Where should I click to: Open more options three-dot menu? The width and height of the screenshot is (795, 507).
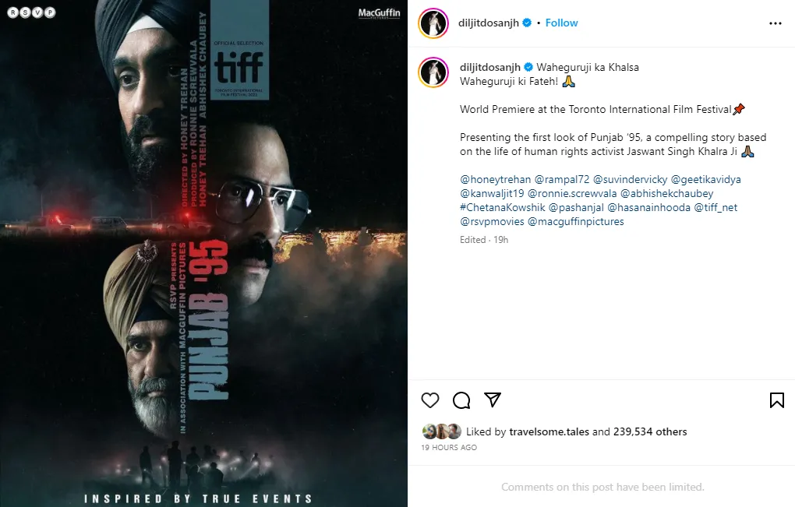coord(776,23)
